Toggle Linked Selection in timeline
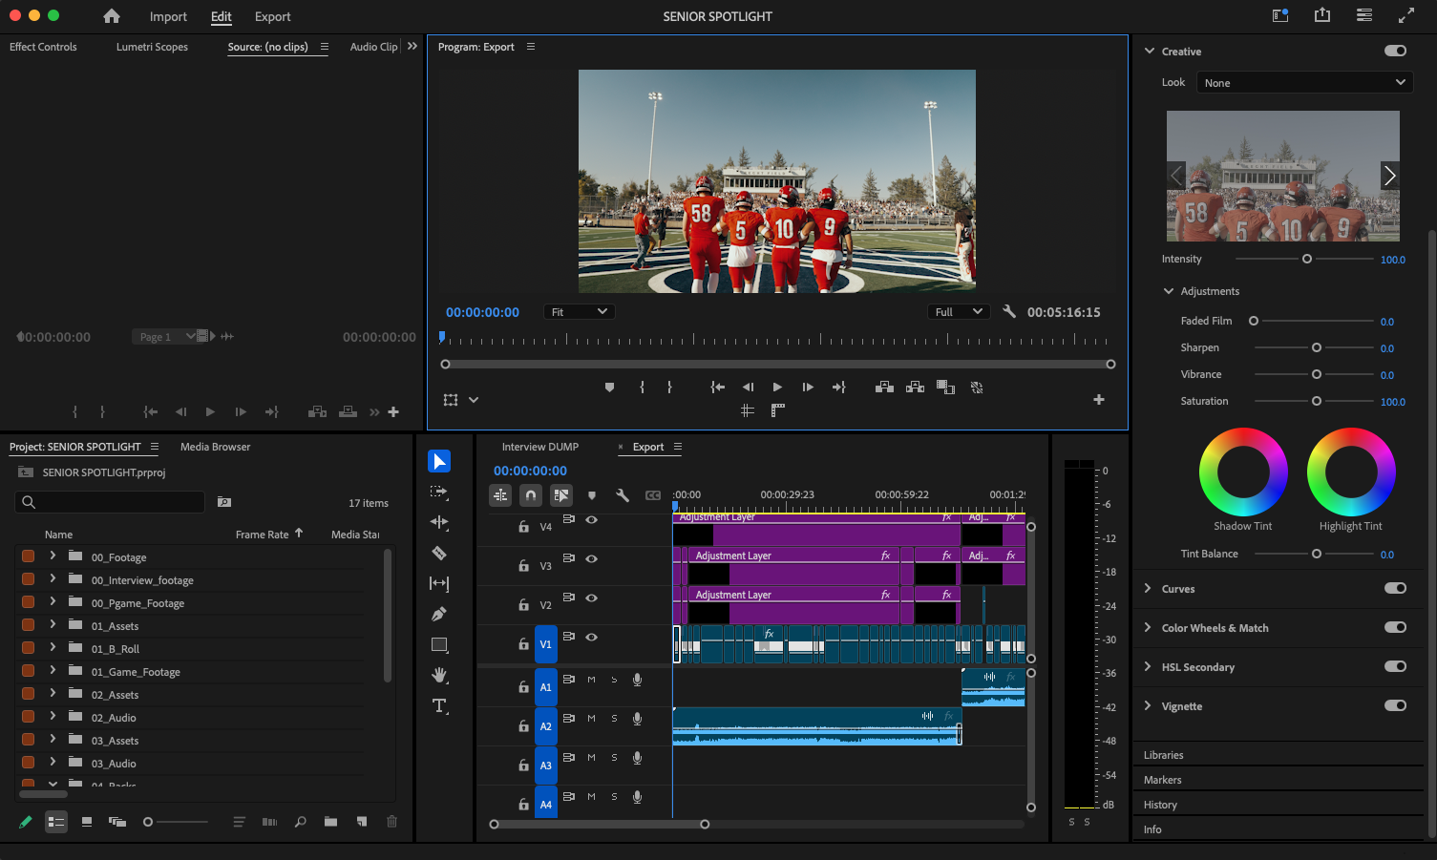Viewport: 1437px width, 860px height. pos(561,495)
